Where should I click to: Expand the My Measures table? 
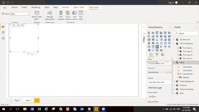(x=174, y=40)
